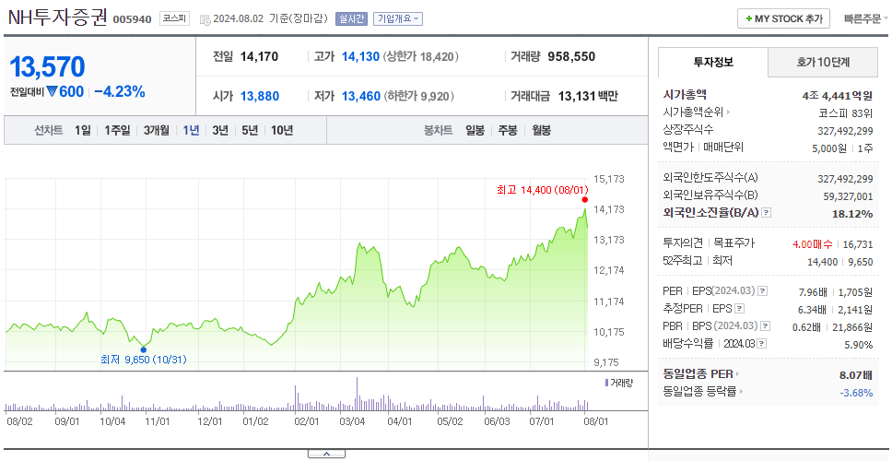Click the 하한가 9,920 text

tap(418, 96)
